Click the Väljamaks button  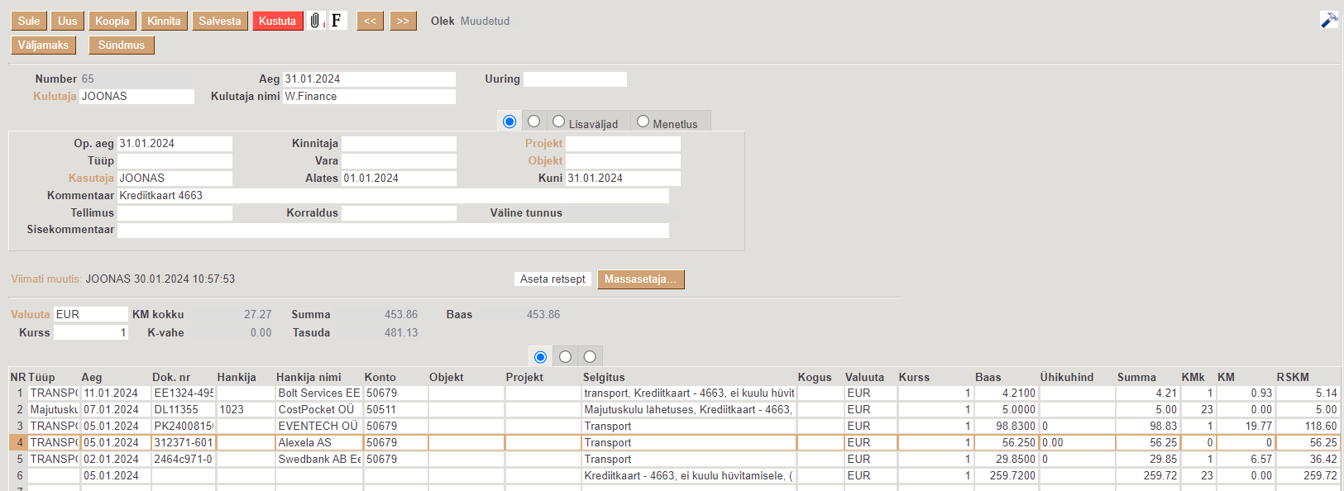click(44, 45)
